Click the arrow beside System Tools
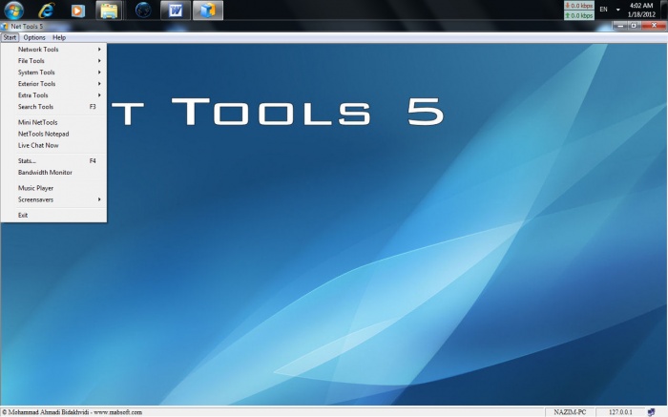 coord(99,73)
